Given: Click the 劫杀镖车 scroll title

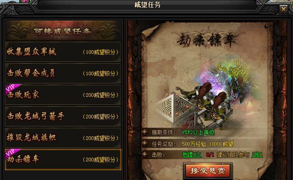Looking at the screenshot, I should (206, 40).
